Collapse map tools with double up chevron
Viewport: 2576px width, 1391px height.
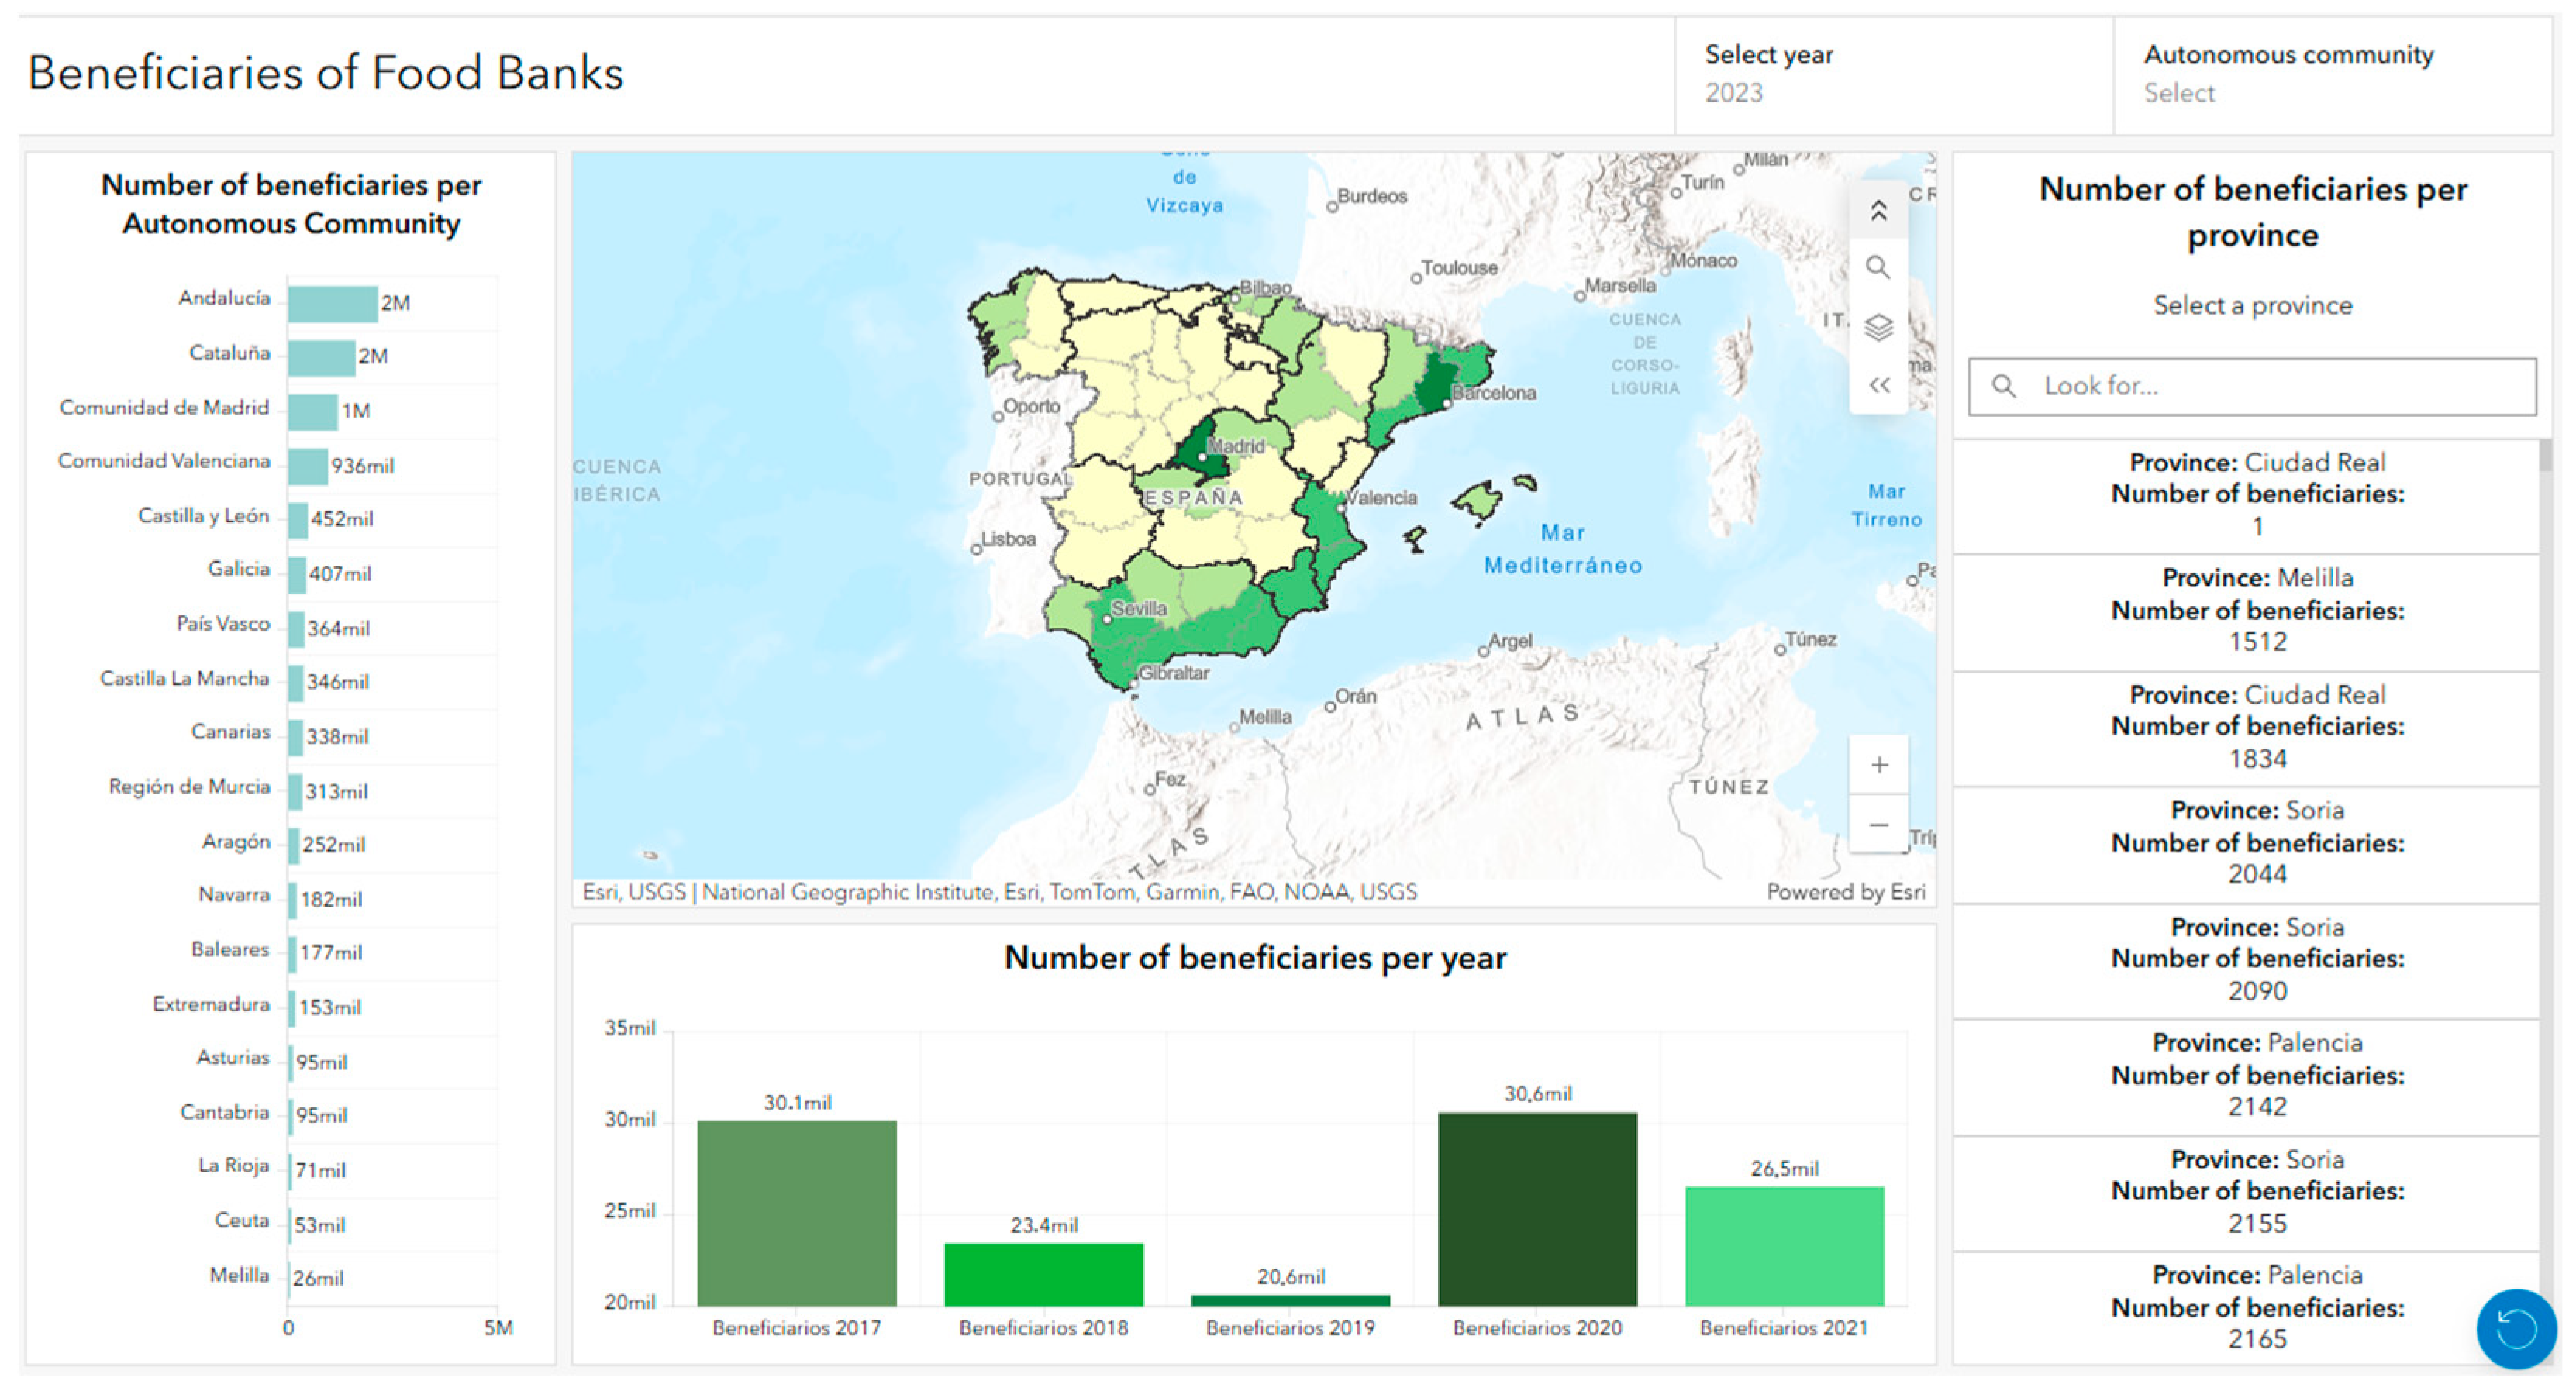1878,211
